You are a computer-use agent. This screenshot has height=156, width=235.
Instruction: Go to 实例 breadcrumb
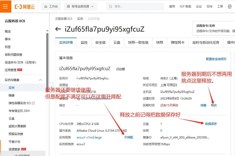pyautogui.click(x=80, y=19)
